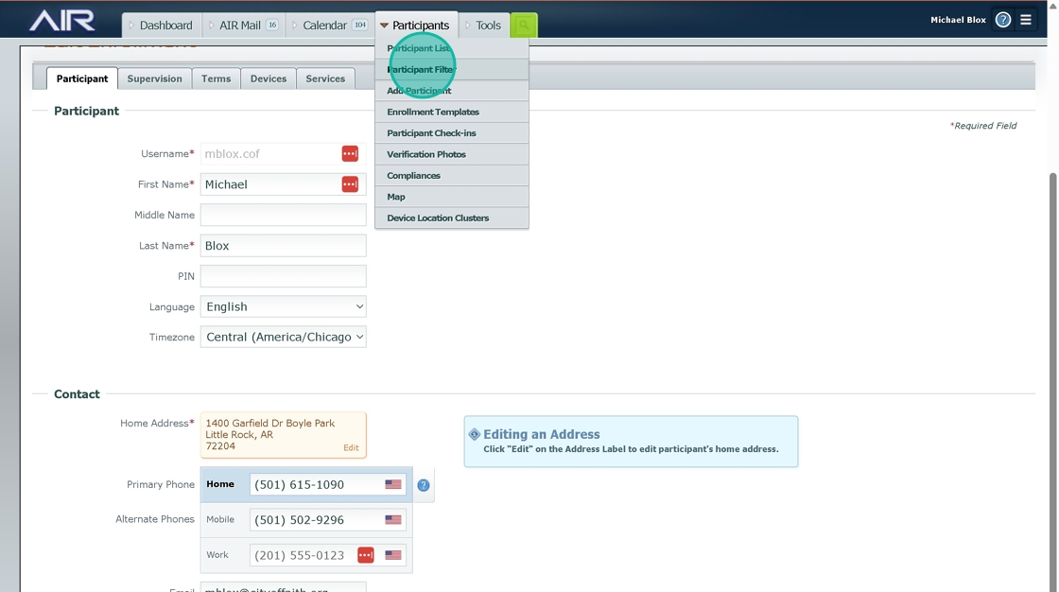Switch to the Devices tab
This screenshot has width=1059, height=592.
click(269, 78)
